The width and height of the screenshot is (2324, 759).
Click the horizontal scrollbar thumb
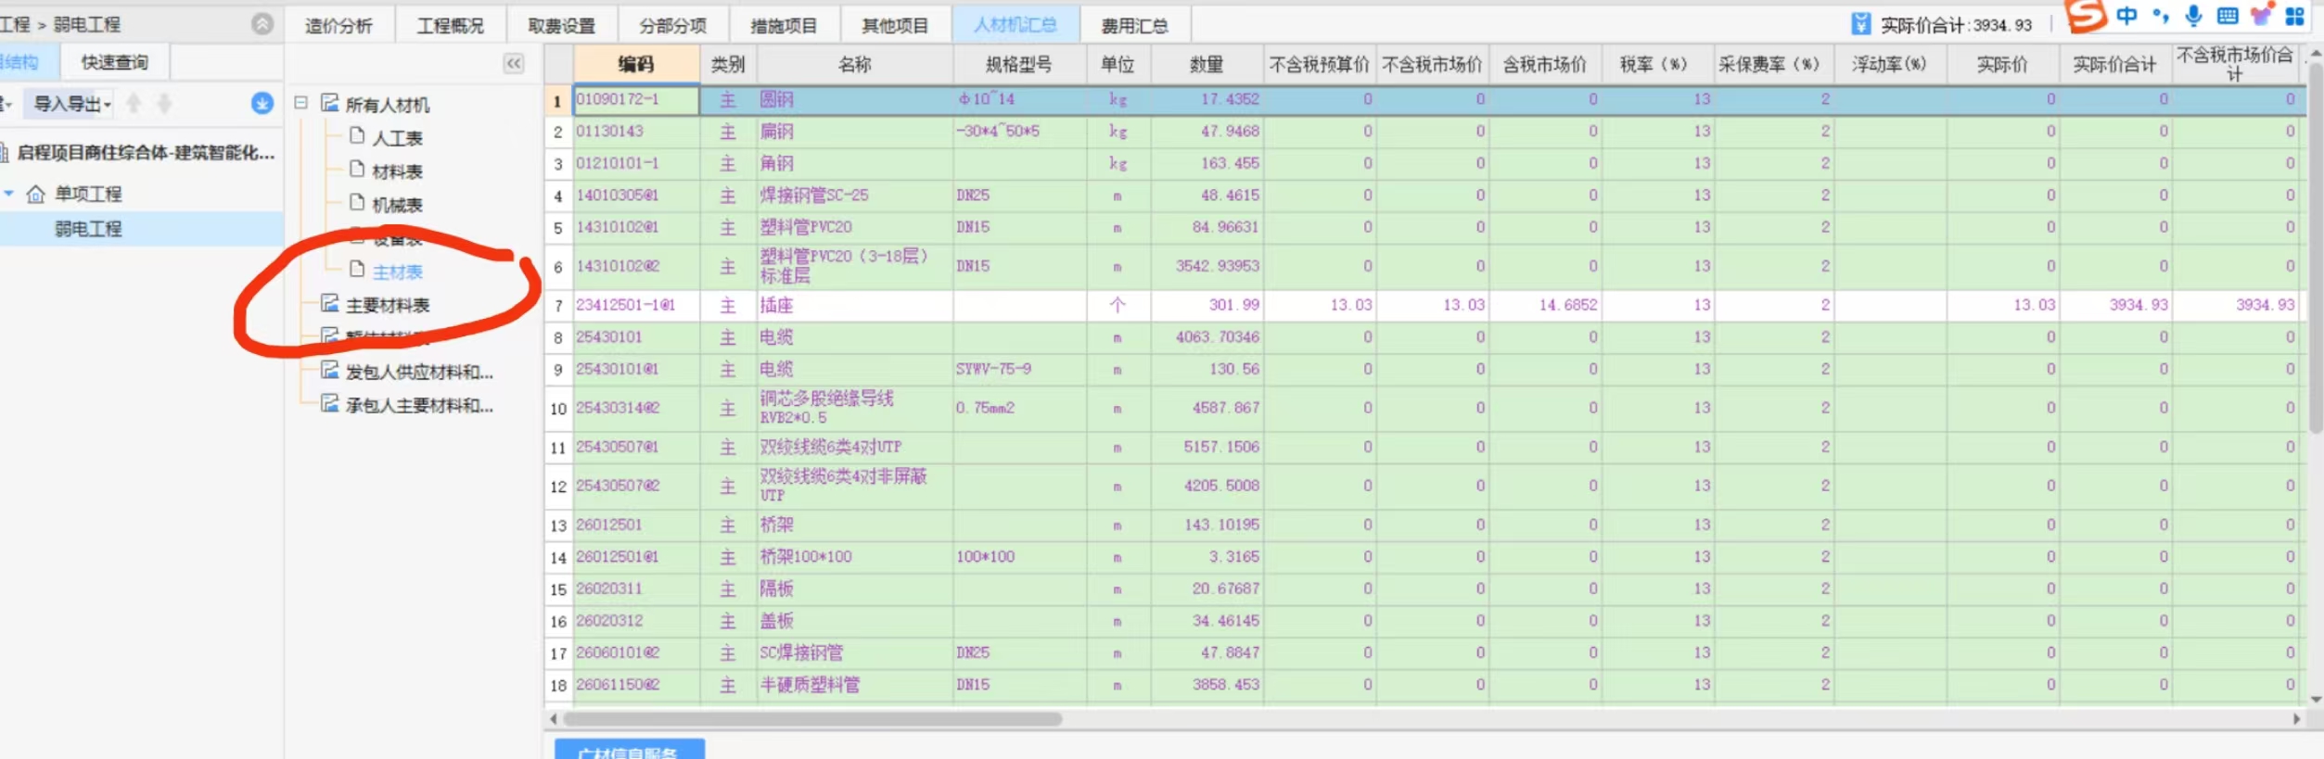[x=812, y=718]
